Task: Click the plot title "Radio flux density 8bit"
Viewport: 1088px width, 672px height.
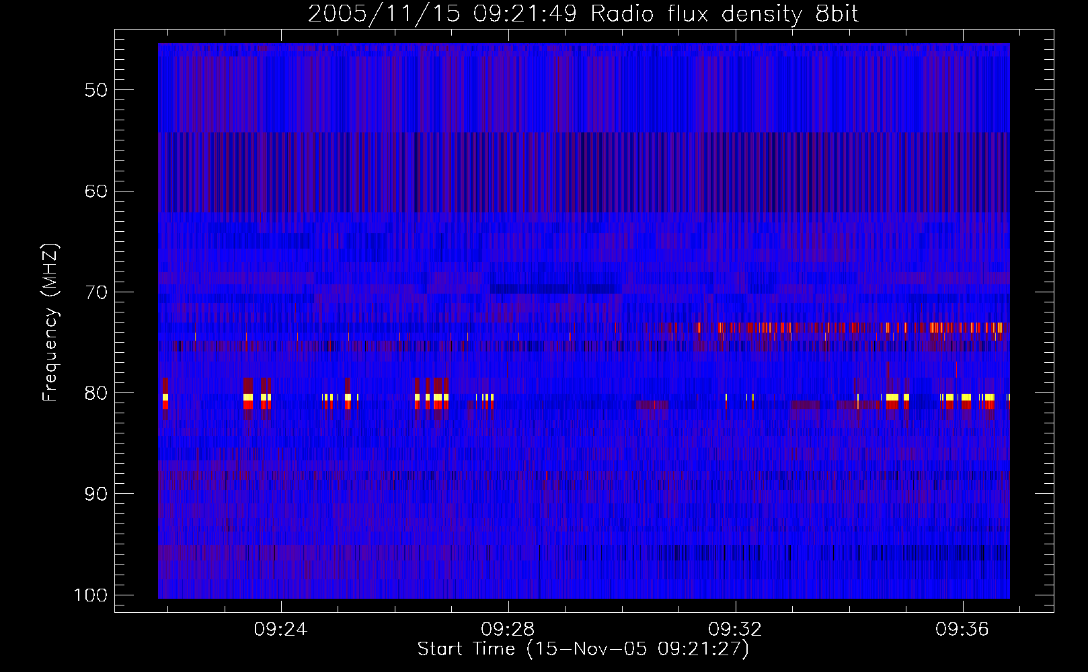Action: tap(724, 14)
